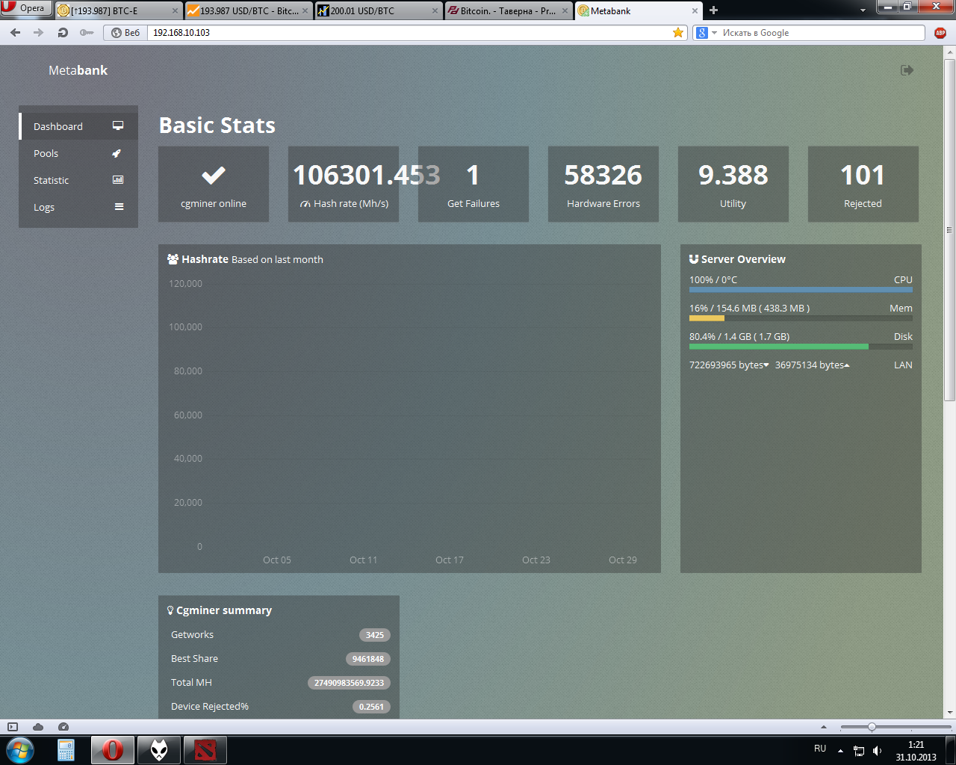Switch to the 200.01 USD/BTC tab
The image size is (956, 765).
377,10
